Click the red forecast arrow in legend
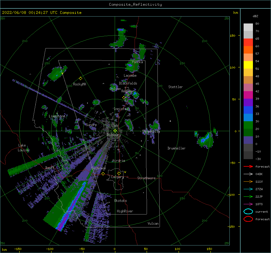Screen dimensions: 271x253 248,166
